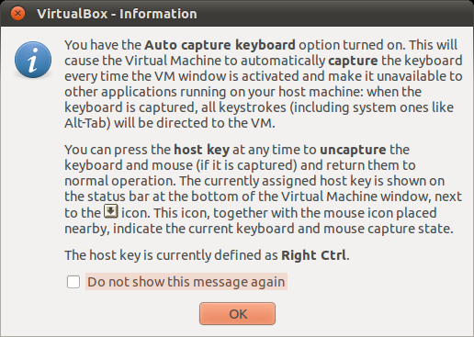Screen dimensions: 474x337
Task: Click the bold "capture" word in the first paragraph
Action: click(x=353, y=61)
